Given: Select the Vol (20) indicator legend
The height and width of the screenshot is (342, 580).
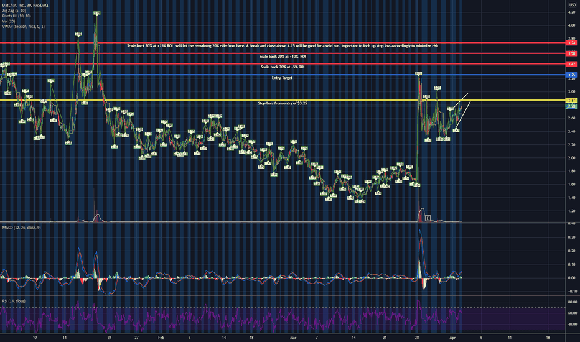Looking at the screenshot, I should tap(9, 21).
